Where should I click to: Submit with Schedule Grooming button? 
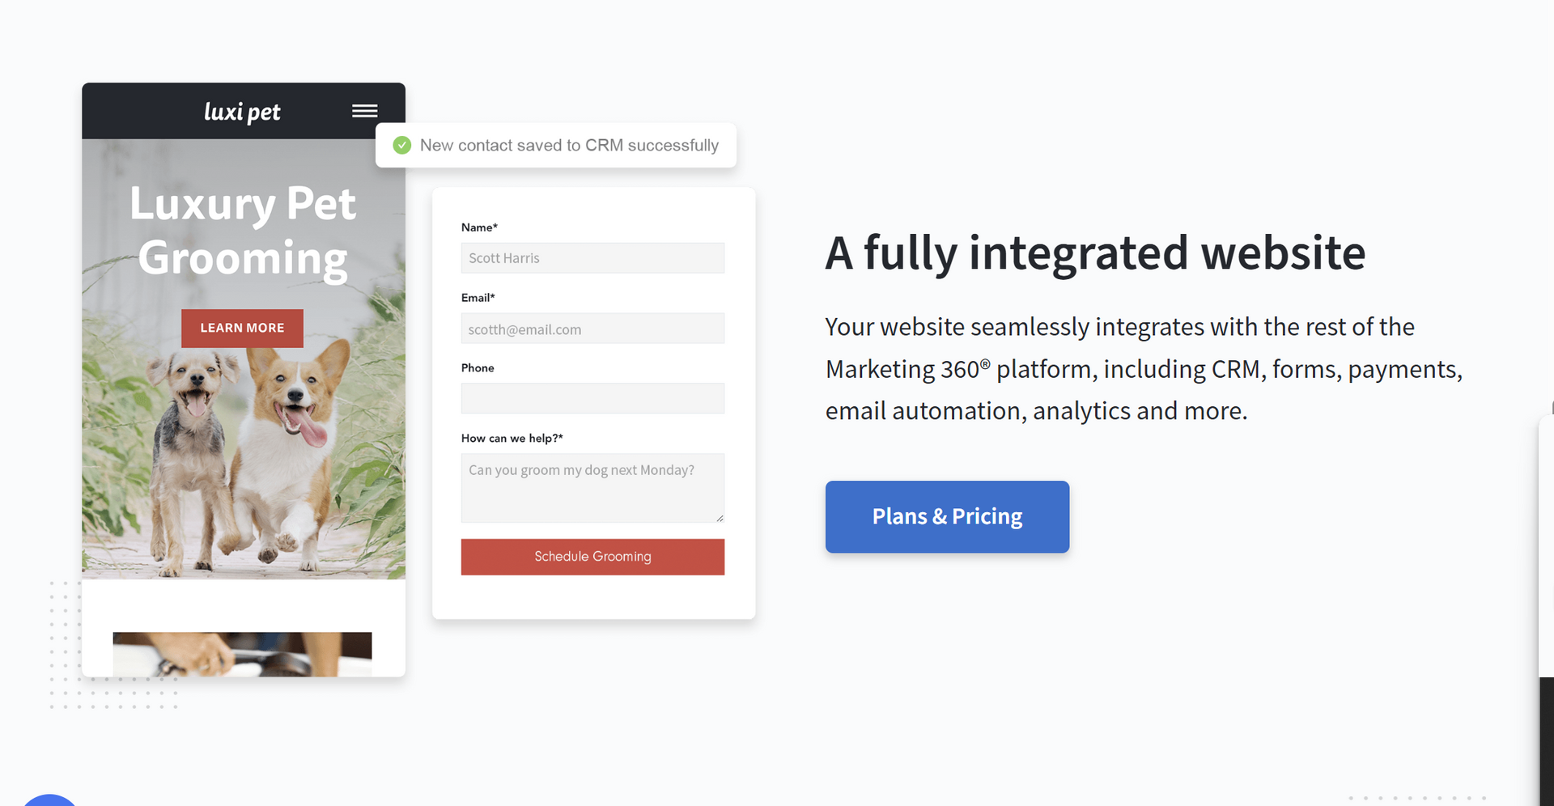pyautogui.click(x=592, y=557)
